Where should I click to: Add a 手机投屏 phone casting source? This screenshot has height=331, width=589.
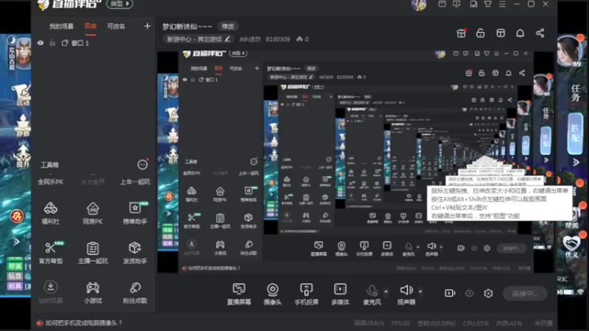(x=306, y=293)
